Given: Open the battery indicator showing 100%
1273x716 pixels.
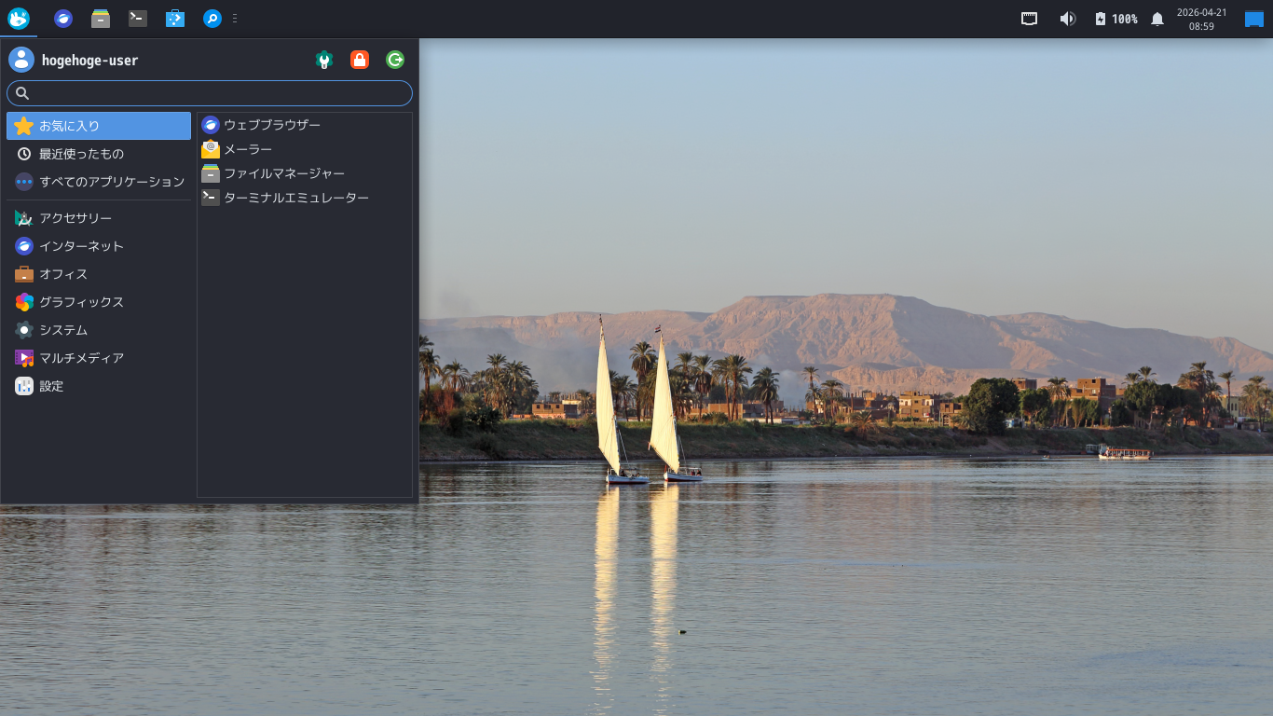Looking at the screenshot, I should (x=1116, y=19).
